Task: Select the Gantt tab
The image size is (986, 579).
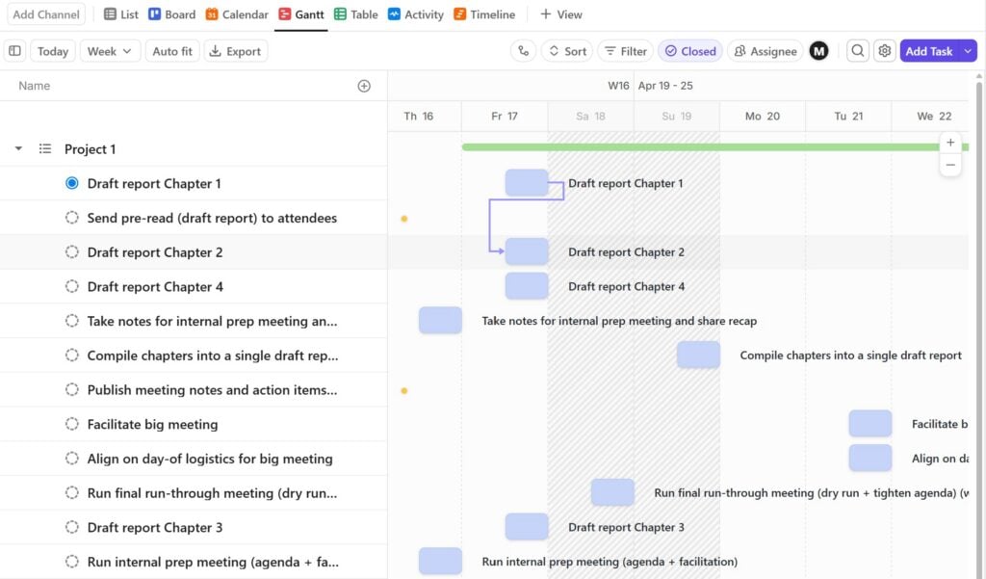Action: click(x=301, y=13)
